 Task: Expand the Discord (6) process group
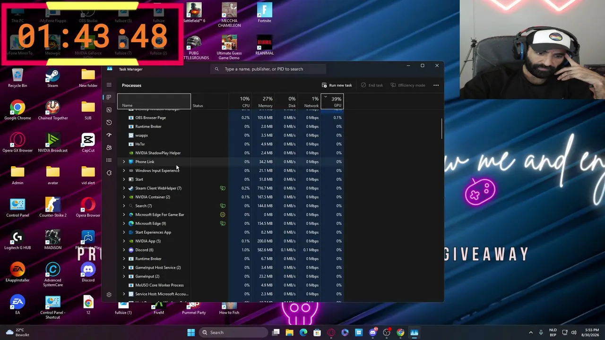coord(124,250)
